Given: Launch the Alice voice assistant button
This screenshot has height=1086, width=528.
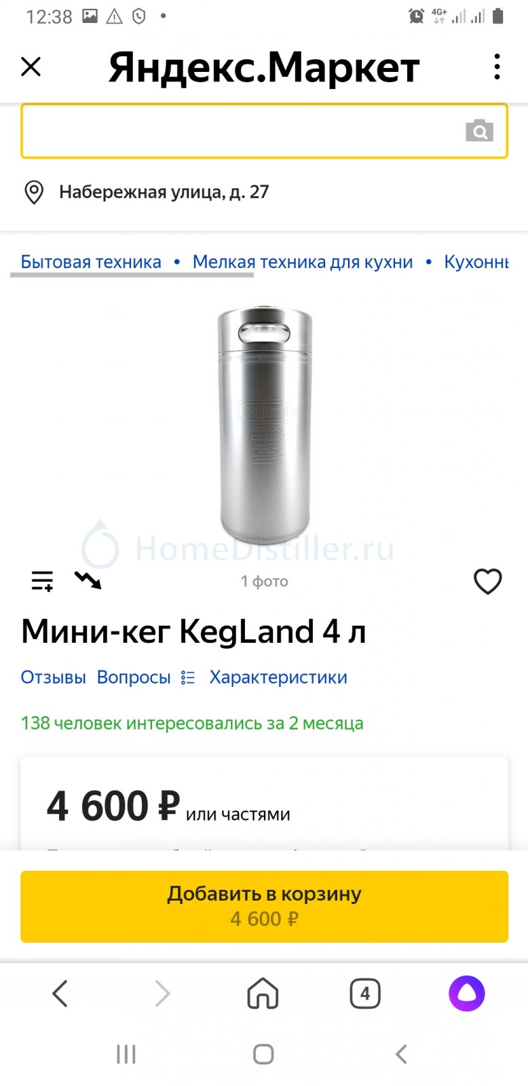Looking at the screenshot, I should (x=467, y=994).
